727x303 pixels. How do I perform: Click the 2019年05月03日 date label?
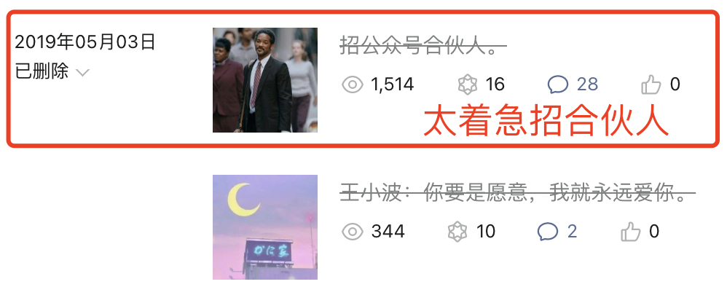(85, 43)
